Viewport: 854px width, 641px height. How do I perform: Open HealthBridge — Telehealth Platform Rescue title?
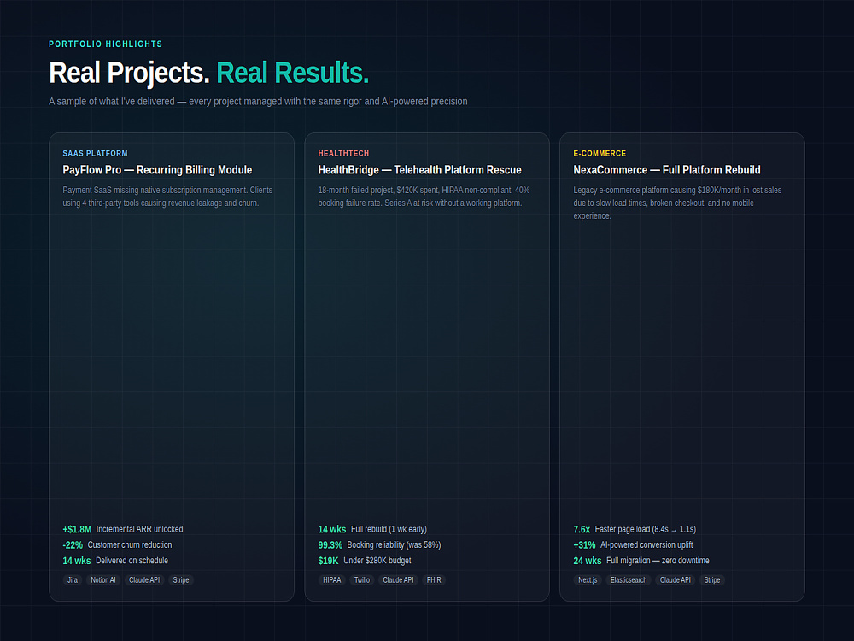(420, 170)
